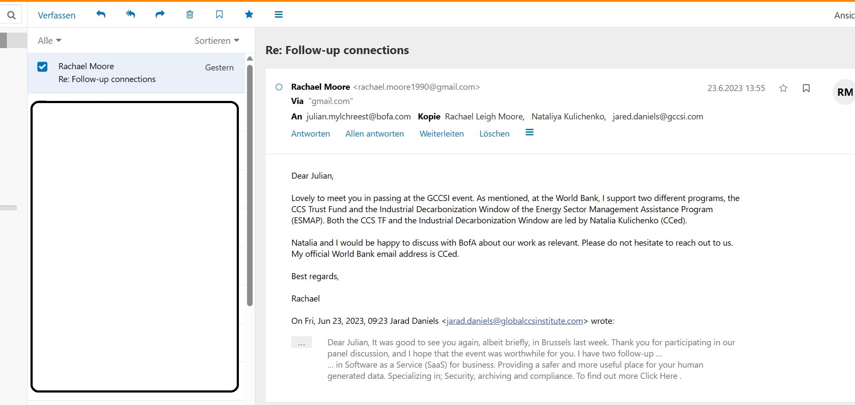Reply to all via toolbar double-arrow icon
The width and height of the screenshot is (855, 405).
[131, 15]
